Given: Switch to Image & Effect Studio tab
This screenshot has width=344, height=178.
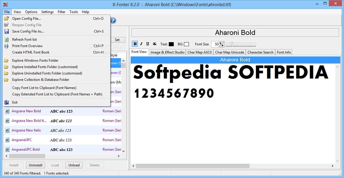Looking at the screenshot, I should (167, 52).
